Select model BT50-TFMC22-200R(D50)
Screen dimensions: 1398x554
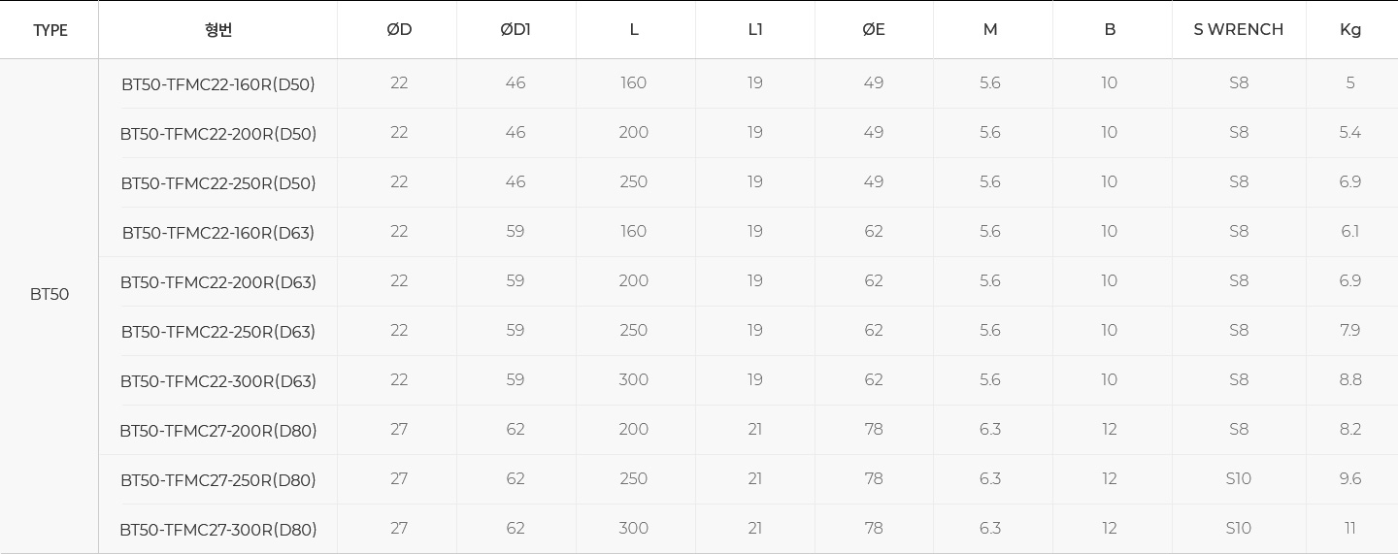[x=218, y=134]
